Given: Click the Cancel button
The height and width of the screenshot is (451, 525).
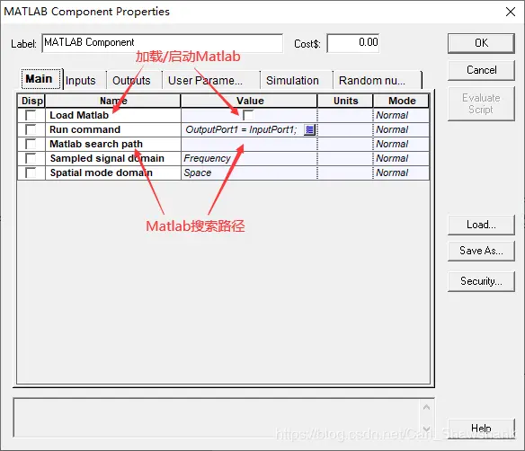Looking at the screenshot, I should click(x=481, y=70).
